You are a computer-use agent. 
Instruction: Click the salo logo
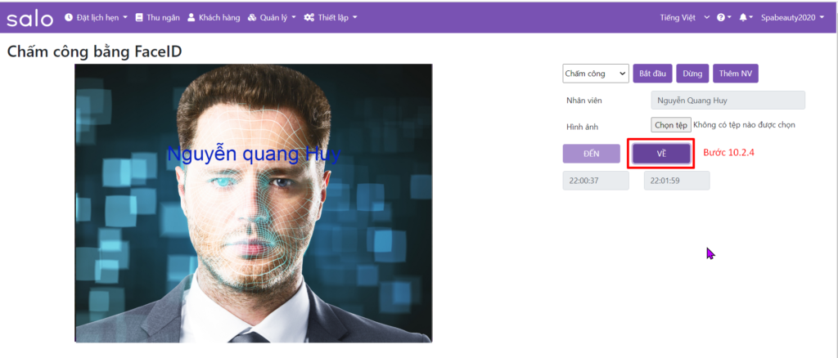click(x=30, y=19)
